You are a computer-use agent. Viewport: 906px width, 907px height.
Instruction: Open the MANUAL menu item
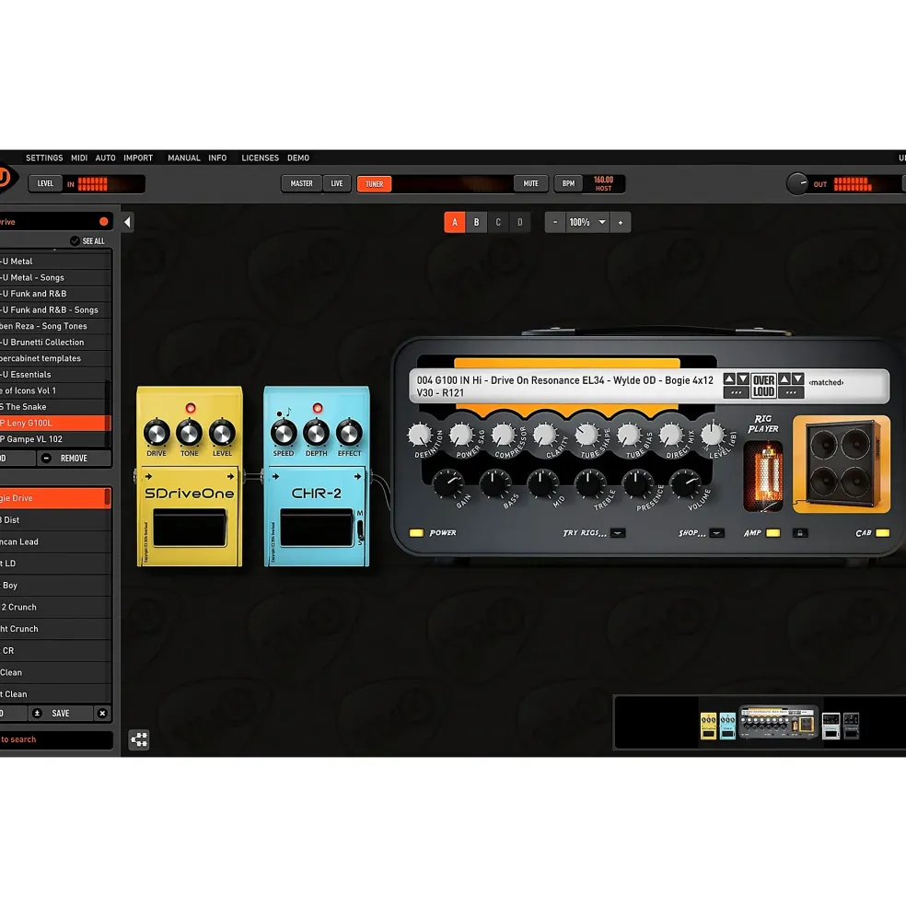pos(184,157)
